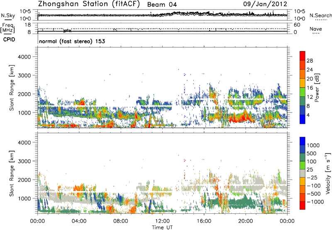Click the '04:00' time tick label
Screen dimensions: 332x230
point(79,221)
